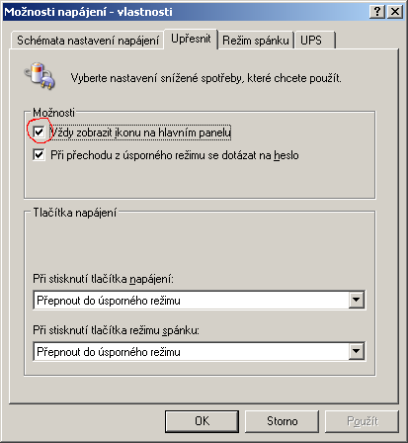Go to the UPS tab
This screenshot has height=443, width=408.
click(315, 41)
